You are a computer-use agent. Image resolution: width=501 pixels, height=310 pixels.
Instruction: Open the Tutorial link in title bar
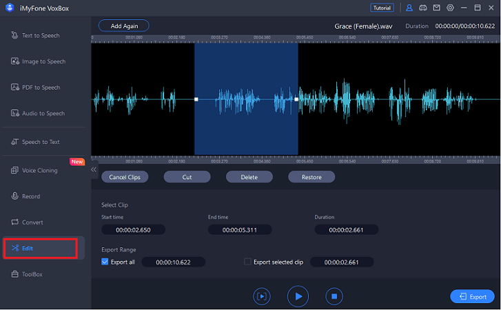(x=382, y=8)
